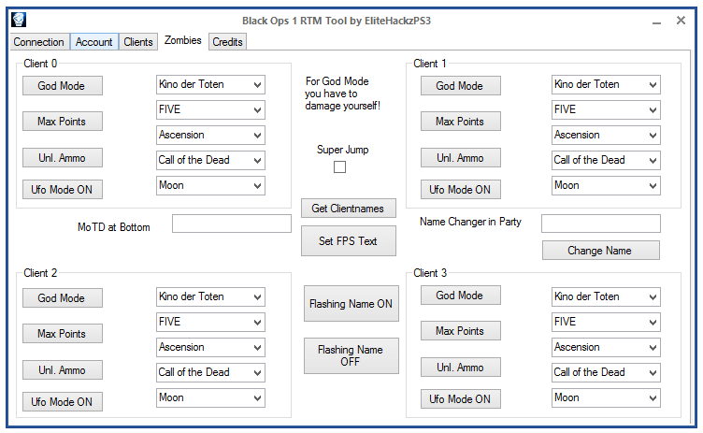Turn on Ufo Mode for Client 0
Viewport: 703px width, 433px height.
coord(63,189)
